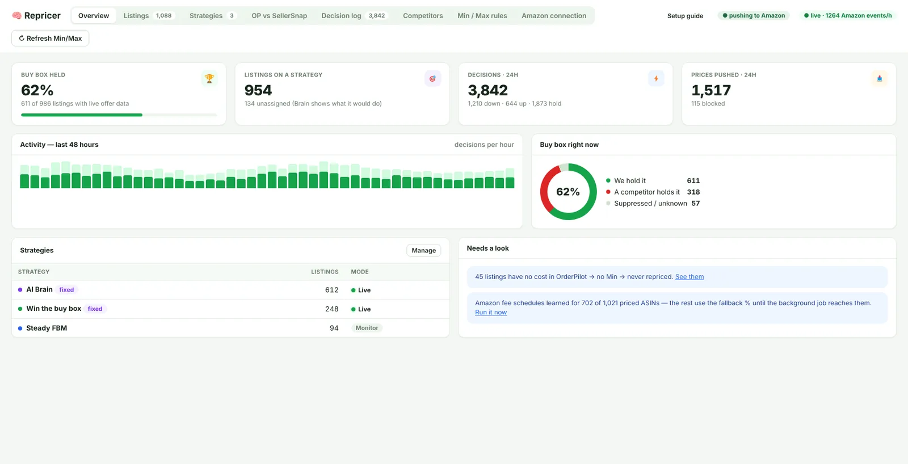Image resolution: width=908 pixels, height=464 pixels.
Task: Open the Strategies tab
Action: [x=212, y=16]
